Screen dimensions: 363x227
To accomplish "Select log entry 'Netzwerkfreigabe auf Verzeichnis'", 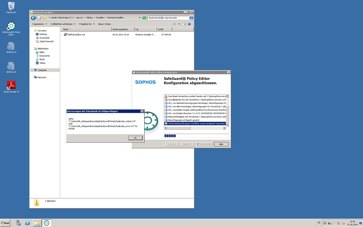I will coord(195,117).
